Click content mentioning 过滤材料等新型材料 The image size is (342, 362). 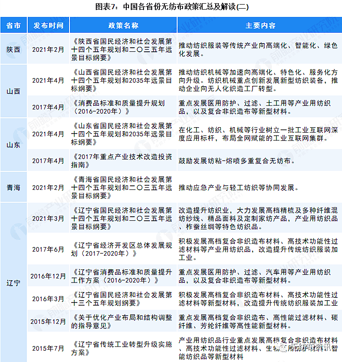[258, 299]
